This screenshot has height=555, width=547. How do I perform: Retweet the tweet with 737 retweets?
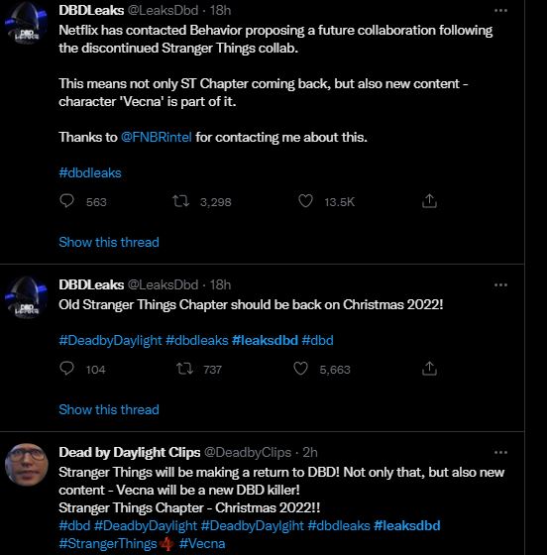184,369
